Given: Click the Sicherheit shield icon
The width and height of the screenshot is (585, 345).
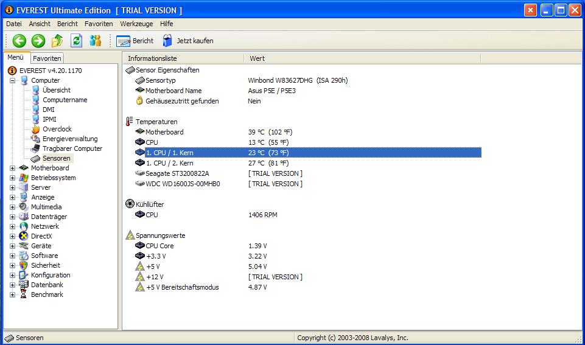Looking at the screenshot, I should pos(24,265).
